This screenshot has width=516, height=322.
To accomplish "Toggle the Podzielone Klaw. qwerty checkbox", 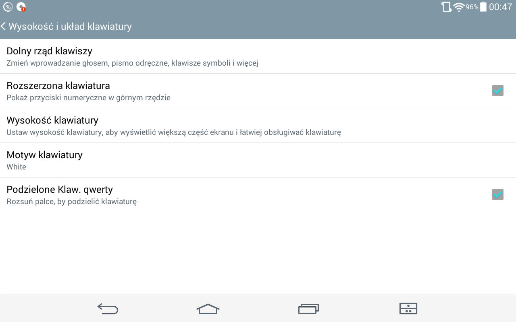I will coord(498,194).
